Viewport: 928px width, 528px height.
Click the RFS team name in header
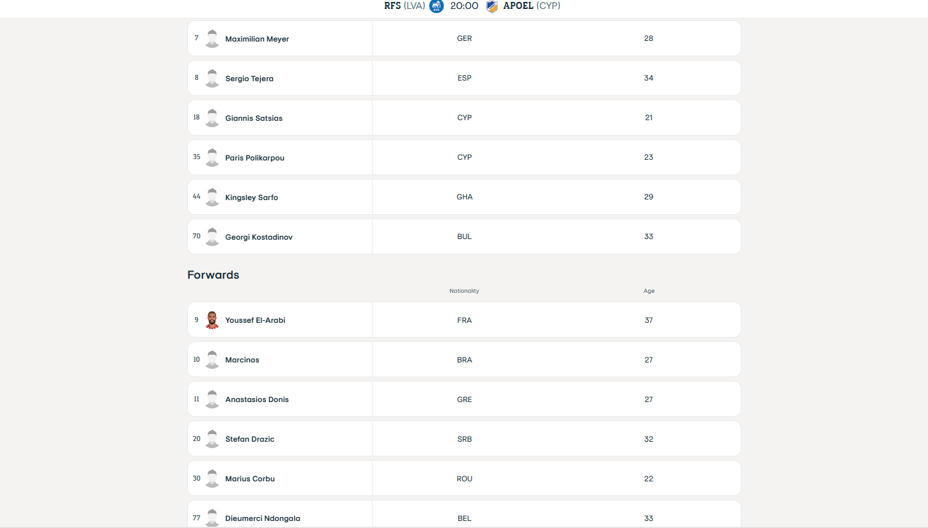point(392,6)
